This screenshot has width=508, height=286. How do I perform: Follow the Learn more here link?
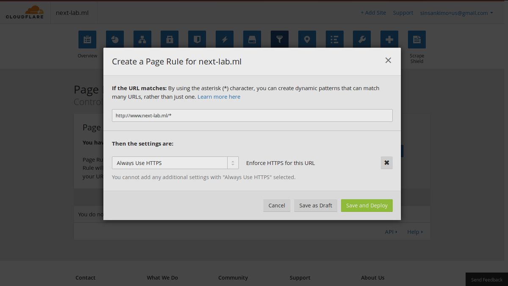[219, 97]
